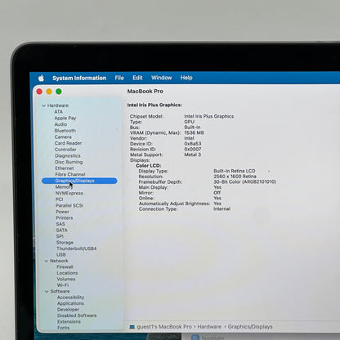
Task: Select Memory in the sidebar
Action: 64,187
